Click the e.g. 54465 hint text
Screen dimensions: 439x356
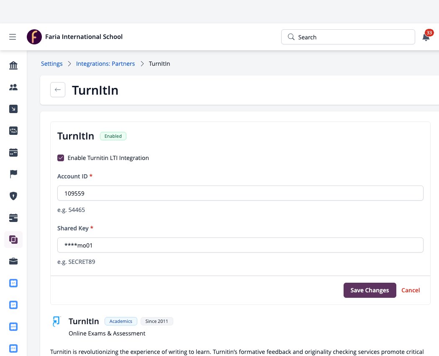71,210
